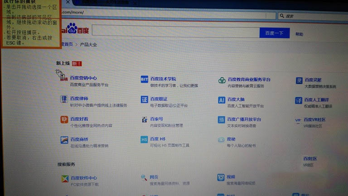Click the Baidu search input field
Viewport: 348px width, 196px height.
pyautogui.click(x=175, y=32)
